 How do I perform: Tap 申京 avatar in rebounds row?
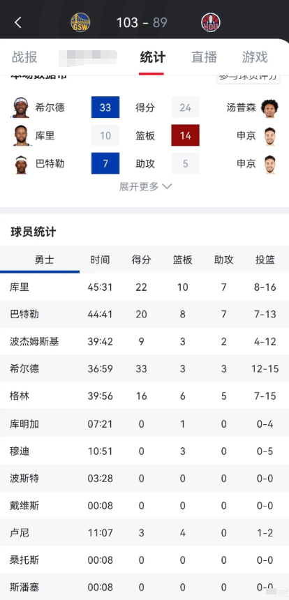point(270,135)
